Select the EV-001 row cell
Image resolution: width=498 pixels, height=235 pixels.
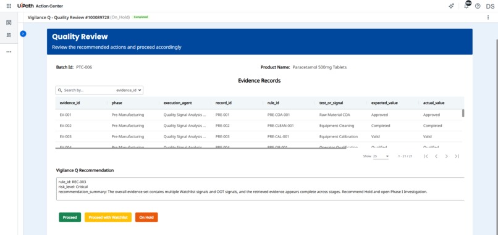[x=65, y=115]
